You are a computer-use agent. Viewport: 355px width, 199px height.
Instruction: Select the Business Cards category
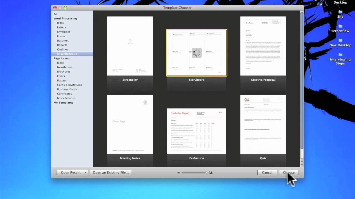(67, 89)
